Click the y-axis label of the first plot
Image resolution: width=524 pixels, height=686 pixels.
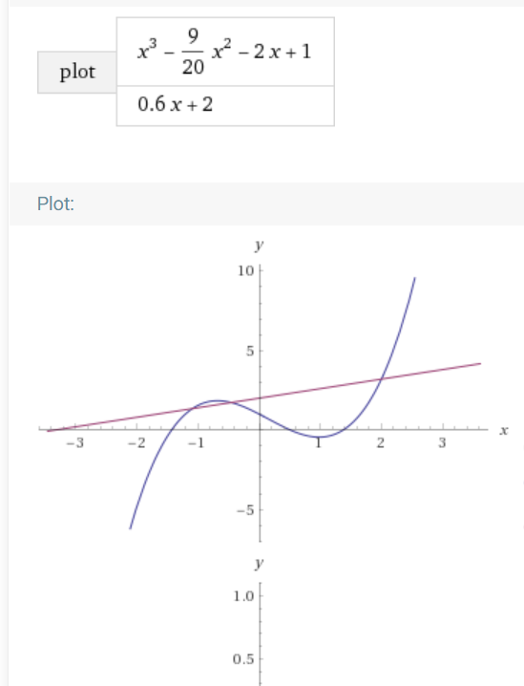[x=260, y=246]
